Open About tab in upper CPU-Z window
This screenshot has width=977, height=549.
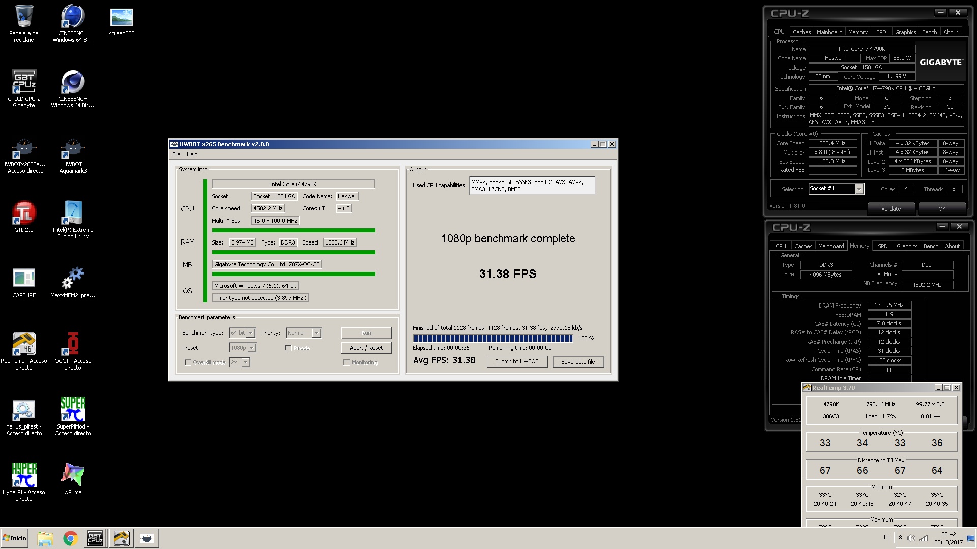951,32
